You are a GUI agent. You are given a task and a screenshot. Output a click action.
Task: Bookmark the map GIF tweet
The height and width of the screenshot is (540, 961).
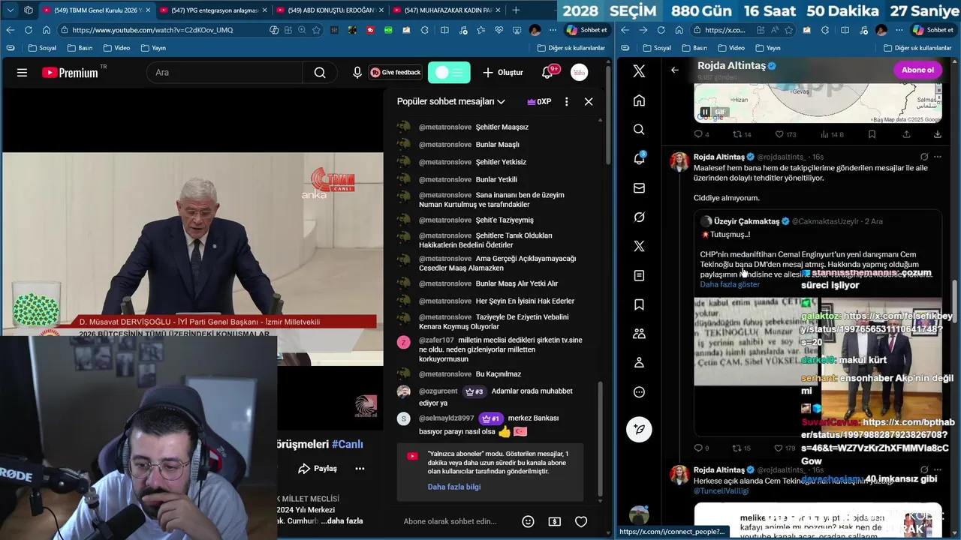[x=872, y=134]
